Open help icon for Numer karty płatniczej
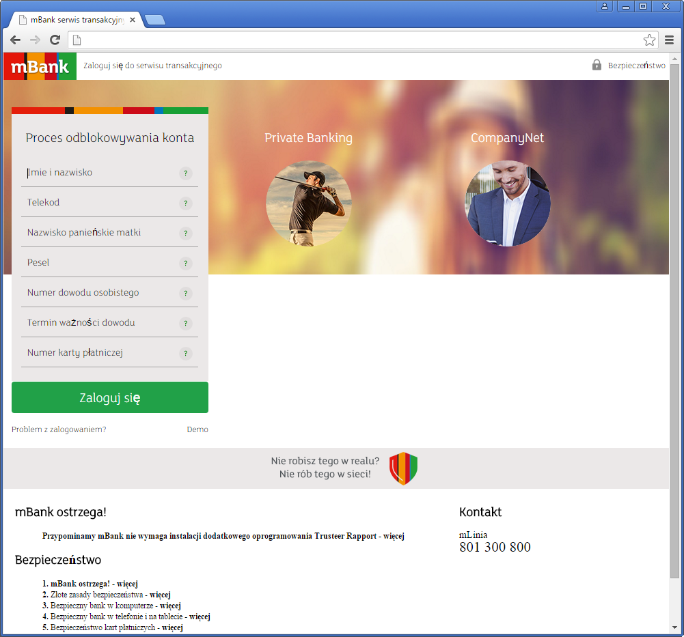The width and height of the screenshot is (684, 637). [x=185, y=354]
